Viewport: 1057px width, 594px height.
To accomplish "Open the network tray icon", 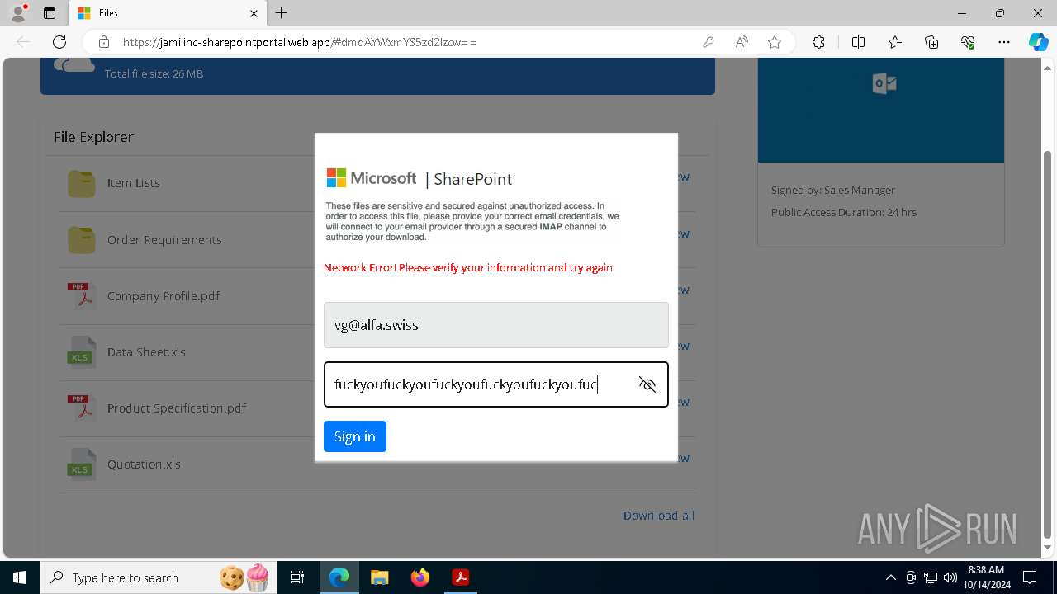I will (x=931, y=577).
